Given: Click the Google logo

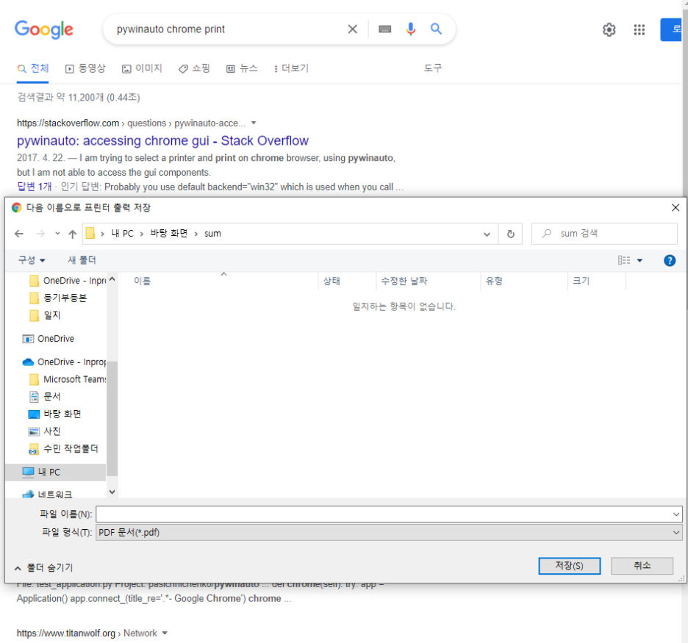Looking at the screenshot, I should tap(44, 29).
